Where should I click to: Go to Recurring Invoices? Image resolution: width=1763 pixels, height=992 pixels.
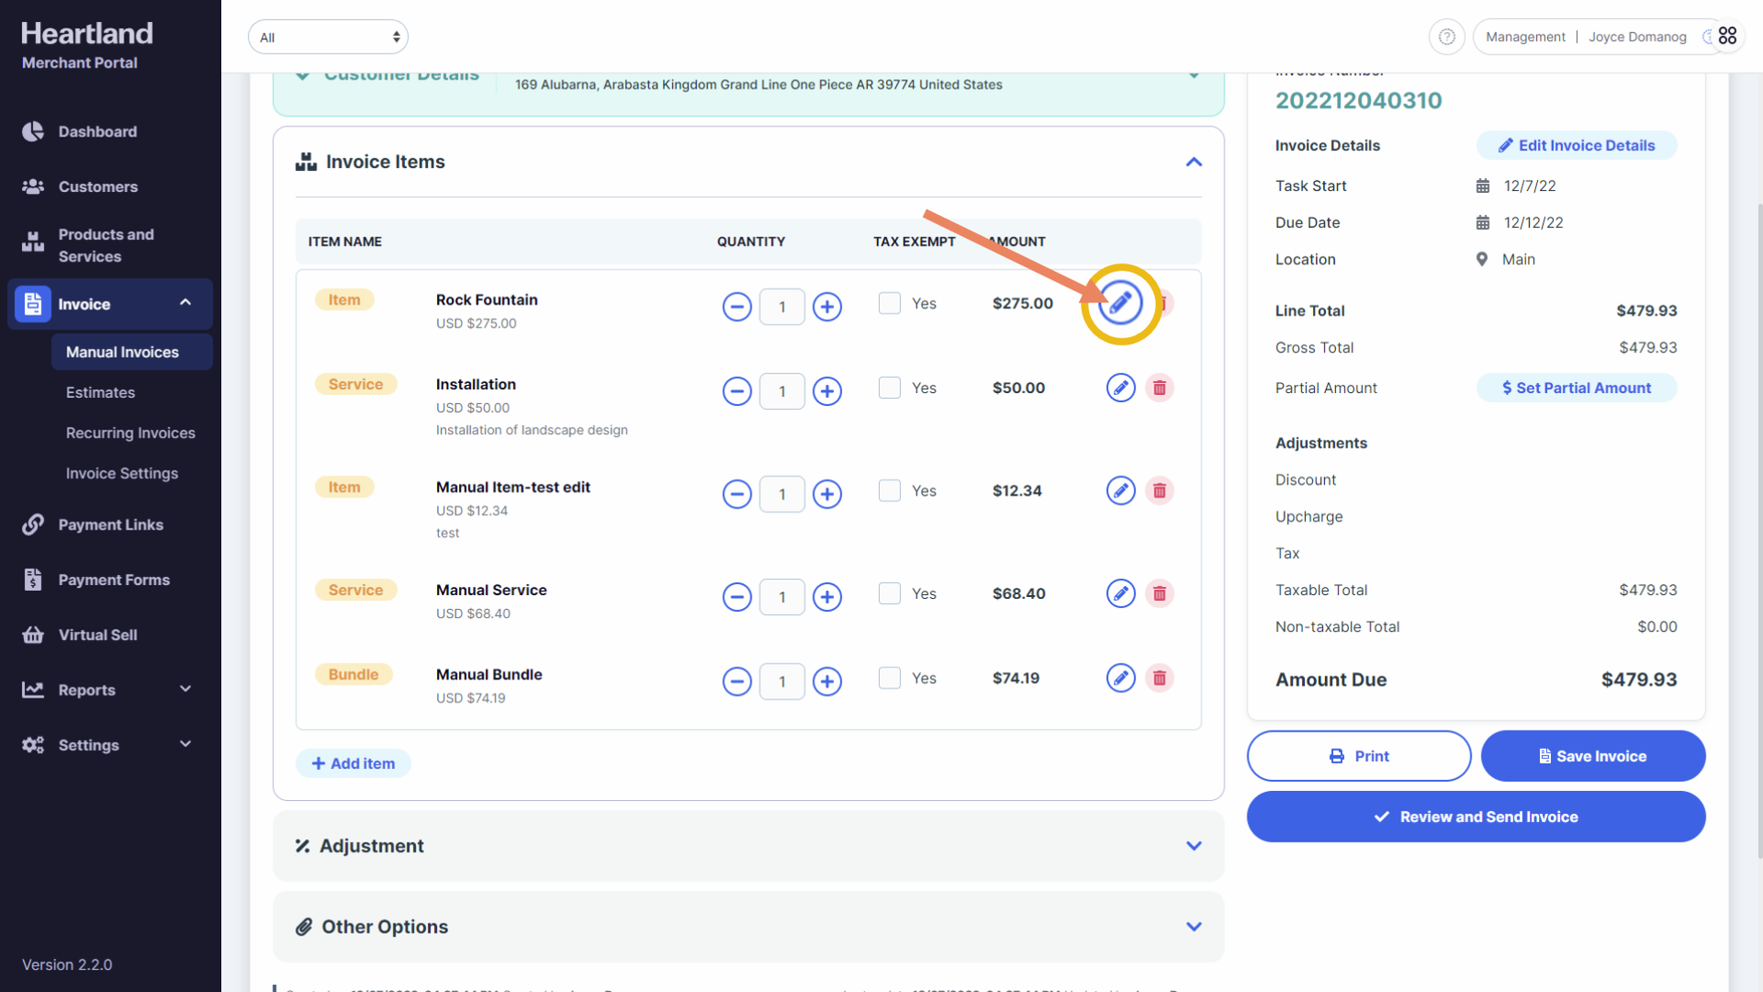click(x=130, y=433)
